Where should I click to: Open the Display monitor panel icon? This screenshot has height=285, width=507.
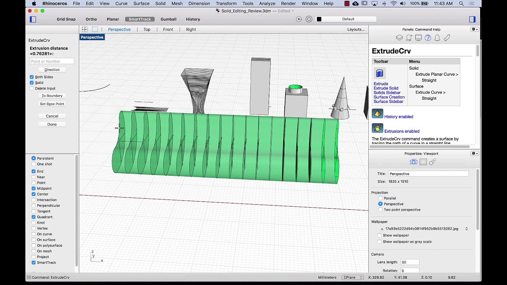tap(418, 38)
